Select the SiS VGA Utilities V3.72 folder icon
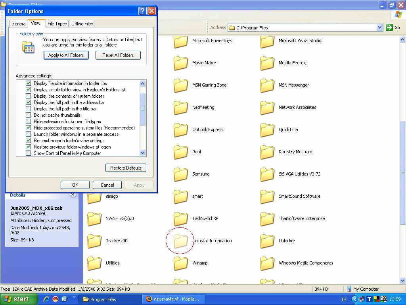This screenshot has height=305, width=406. click(267, 175)
